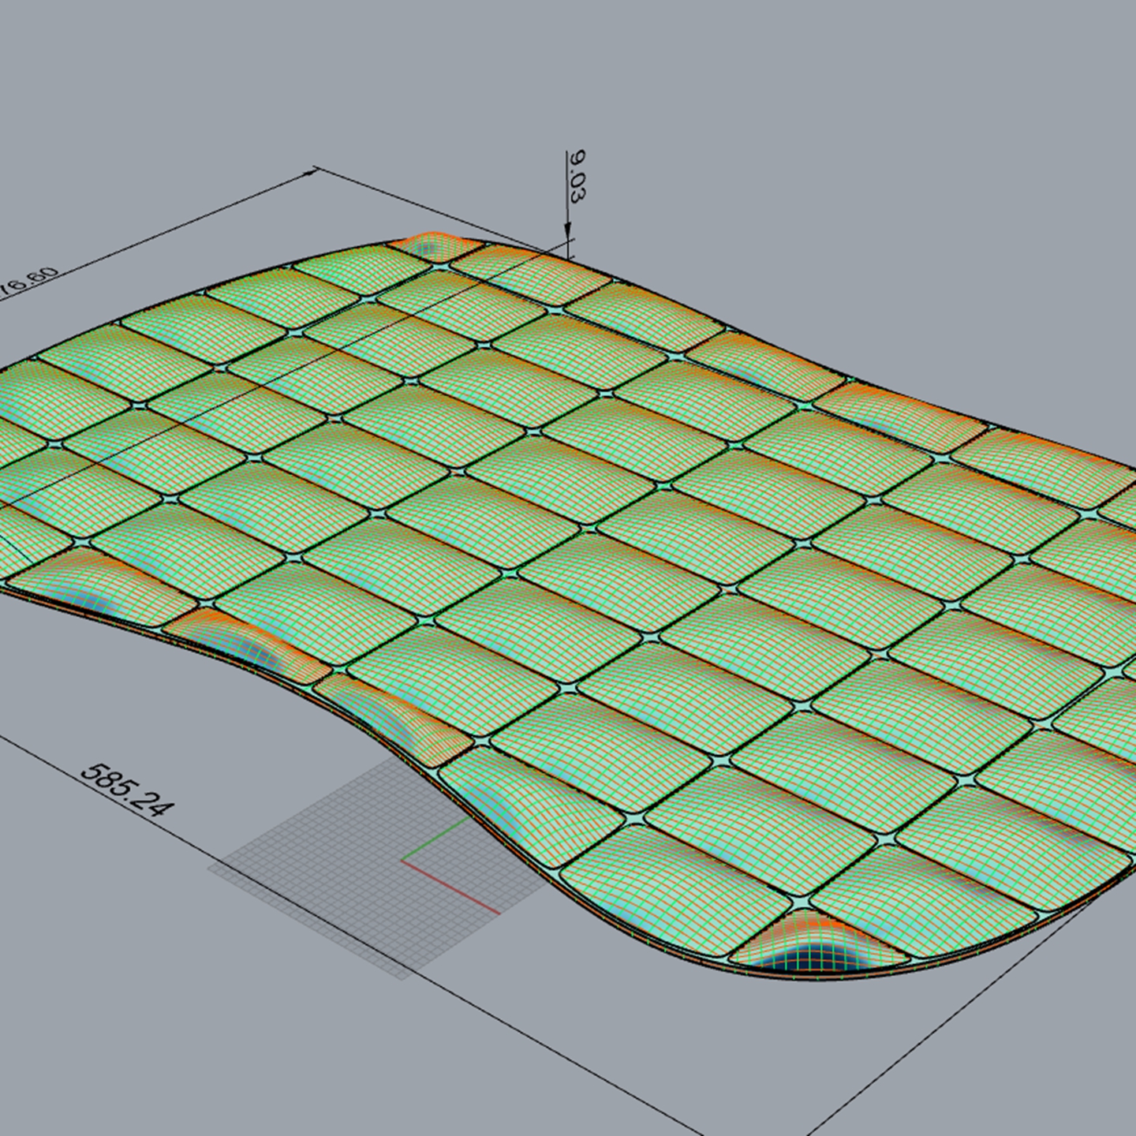Click the orange-blue bump at far top corner
1136x1136 pixels.
pos(430,244)
